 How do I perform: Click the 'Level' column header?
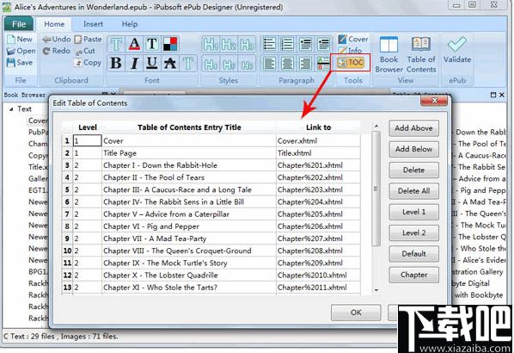87,127
